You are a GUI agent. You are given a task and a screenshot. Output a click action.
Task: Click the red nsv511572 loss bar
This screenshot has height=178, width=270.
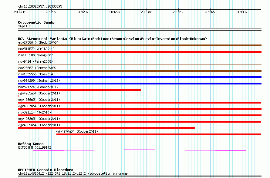(x=140, y=52)
